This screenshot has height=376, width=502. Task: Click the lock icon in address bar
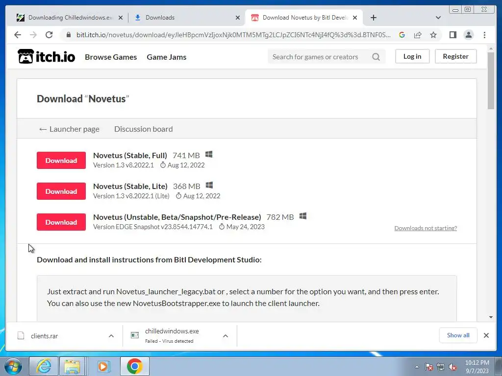tap(68, 35)
